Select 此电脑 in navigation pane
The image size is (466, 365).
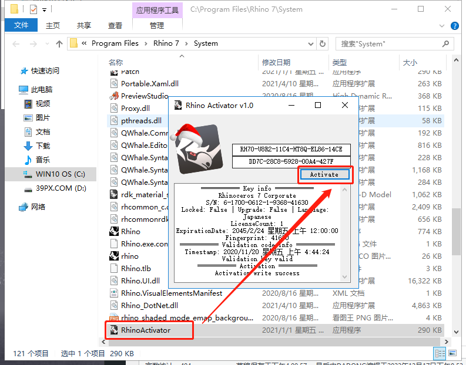(x=42, y=89)
